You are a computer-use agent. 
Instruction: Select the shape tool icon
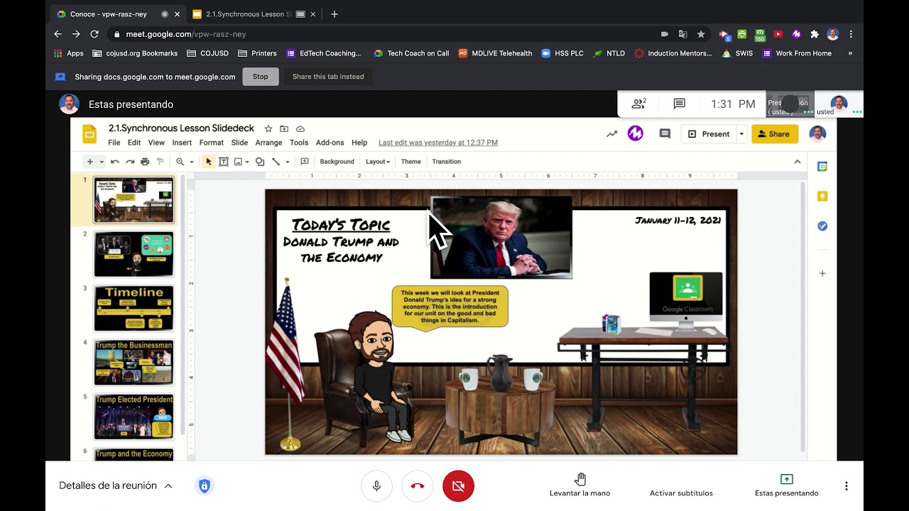coord(261,162)
